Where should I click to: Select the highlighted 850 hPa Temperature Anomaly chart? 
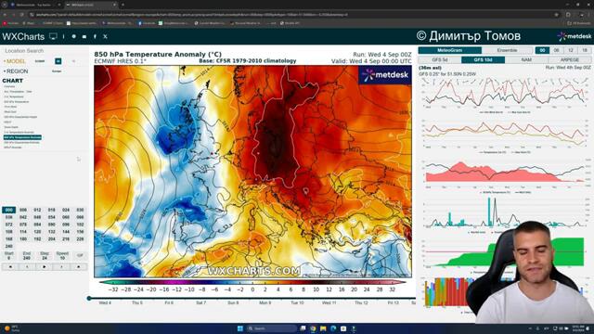[22, 137]
